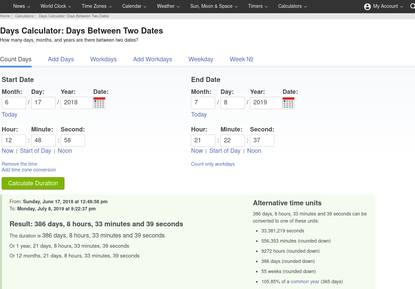Select the Count Days tab
Viewport: 415px width, 289px height.
(x=16, y=59)
